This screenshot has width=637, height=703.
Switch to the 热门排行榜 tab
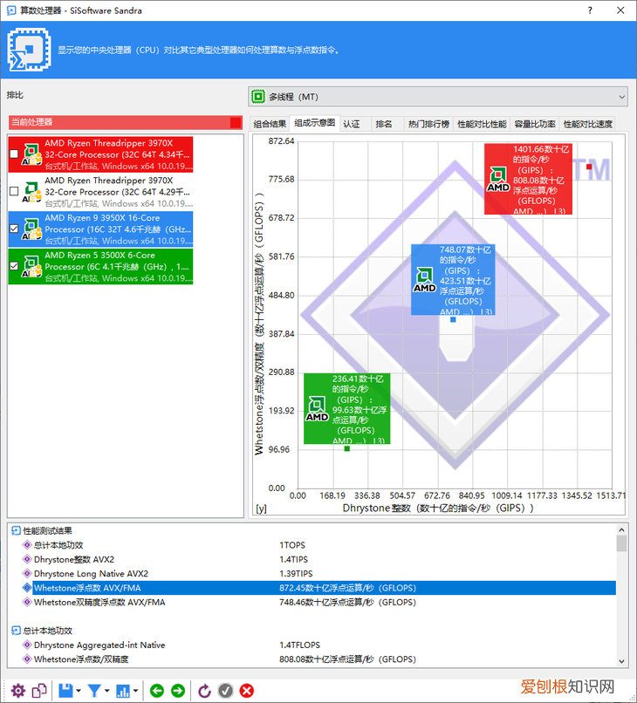coord(428,124)
